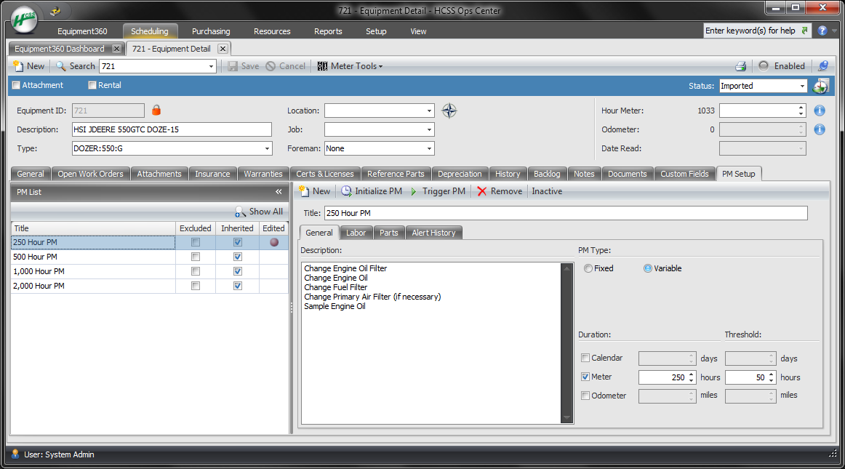
Task: Click the quick access icon beside the HCSS logo
Action: [x=55, y=11]
